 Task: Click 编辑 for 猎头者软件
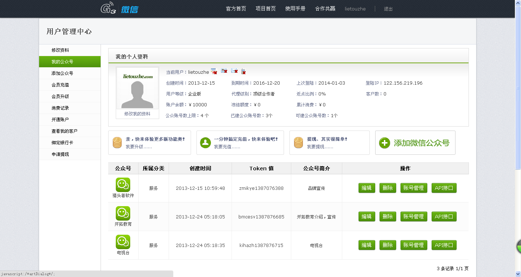[367, 188]
